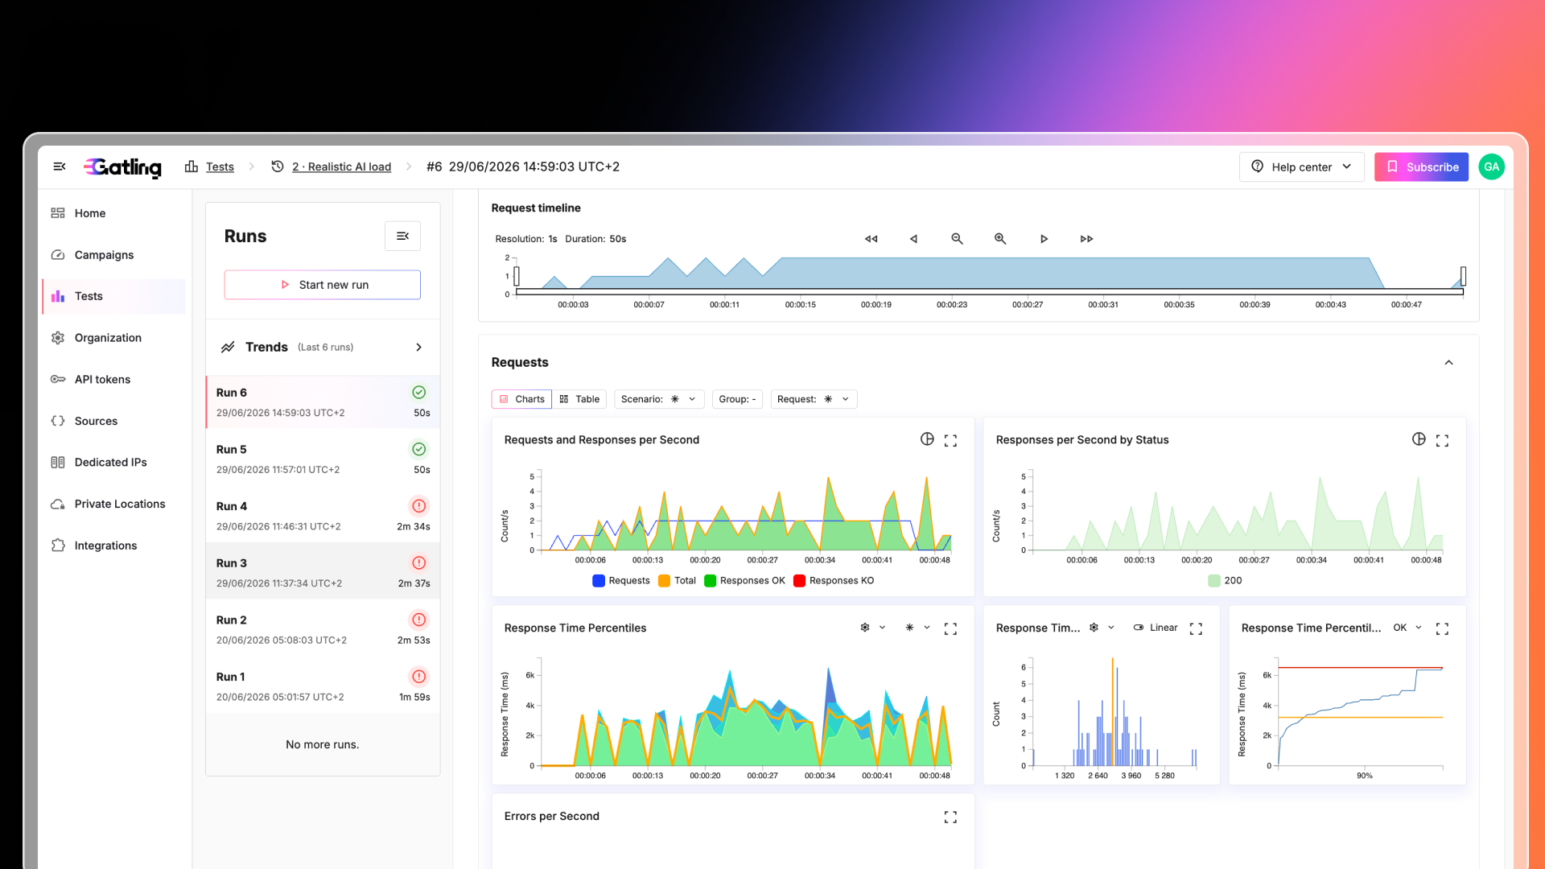This screenshot has width=1545, height=869.
Task: Collapse the Requests section
Action: (1448, 363)
